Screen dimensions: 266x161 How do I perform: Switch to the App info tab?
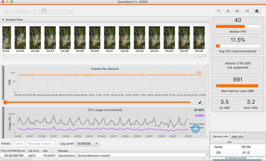237,136
